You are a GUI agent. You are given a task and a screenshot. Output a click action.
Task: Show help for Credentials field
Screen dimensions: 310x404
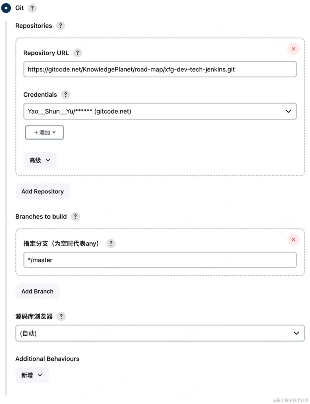(65, 95)
